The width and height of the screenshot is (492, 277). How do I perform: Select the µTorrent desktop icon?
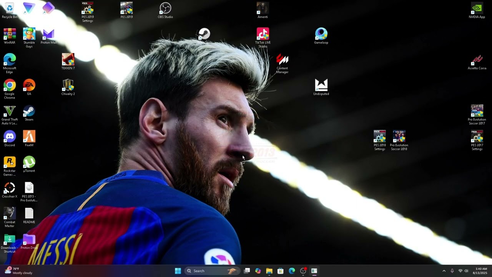point(29,165)
